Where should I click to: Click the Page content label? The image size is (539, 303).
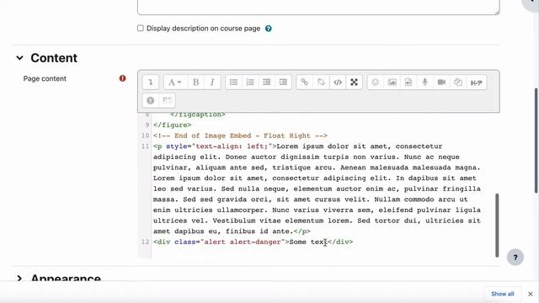point(45,78)
